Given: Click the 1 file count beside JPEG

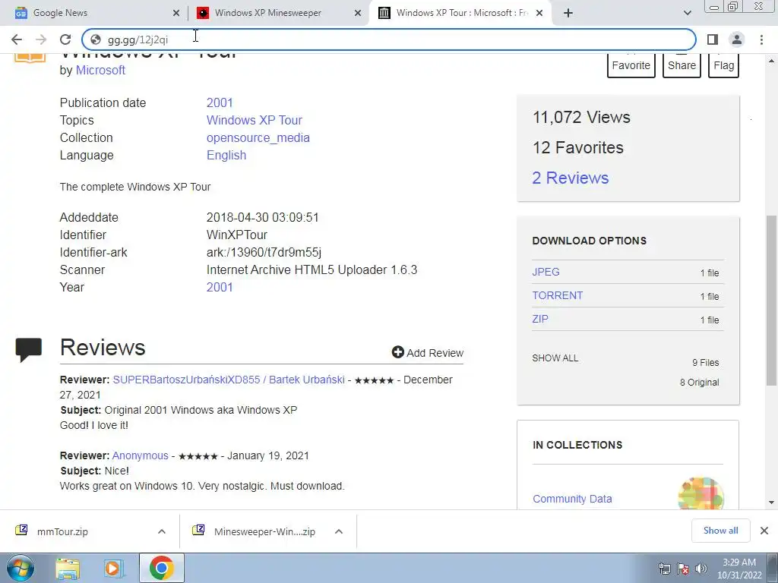Looking at the screenshot, I should 710,273.
